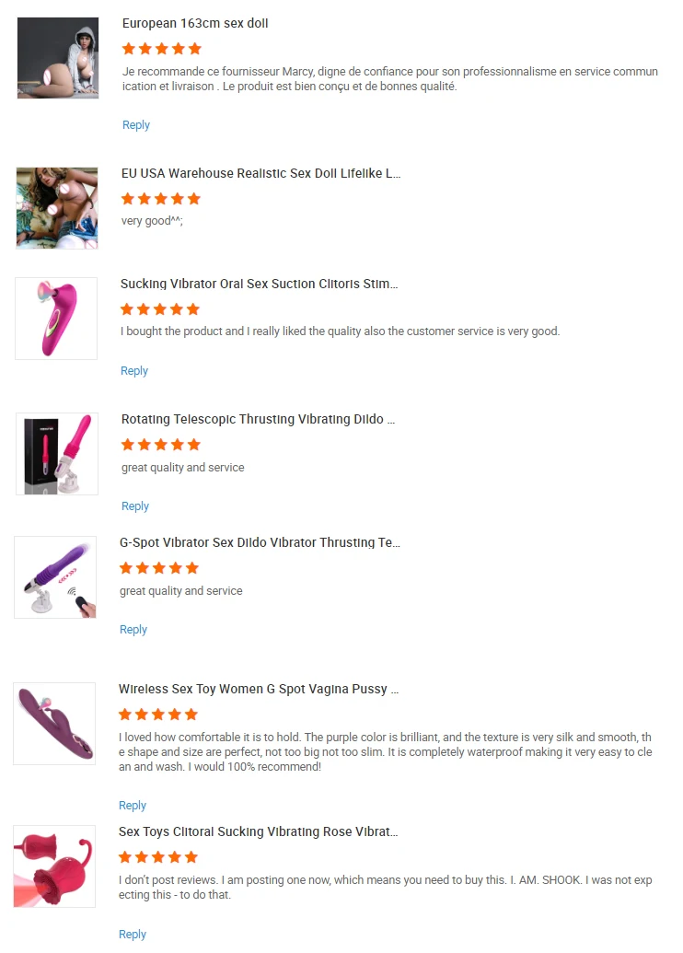View the thumbnail showing the black product box

click(56, 454)
